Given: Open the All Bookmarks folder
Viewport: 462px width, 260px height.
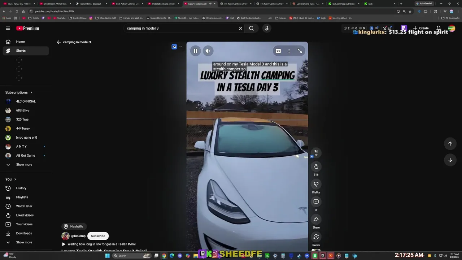Looking at the screenshot, I should coord(450,18).
